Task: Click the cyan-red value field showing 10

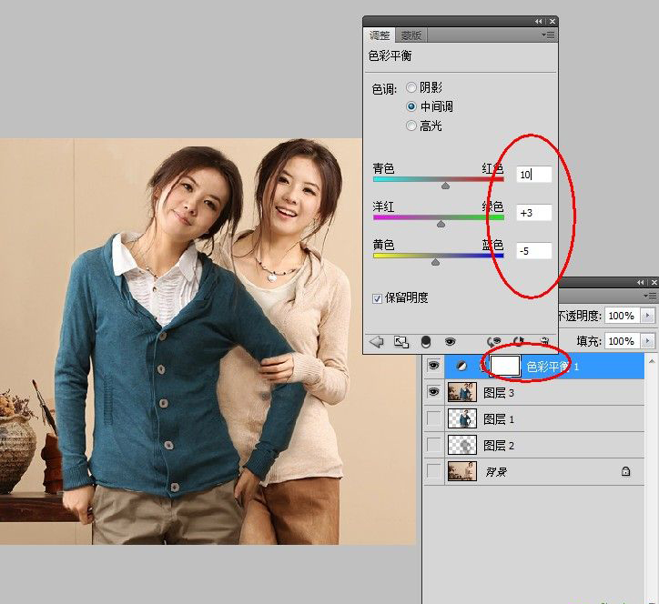Action: pos(533,175)
